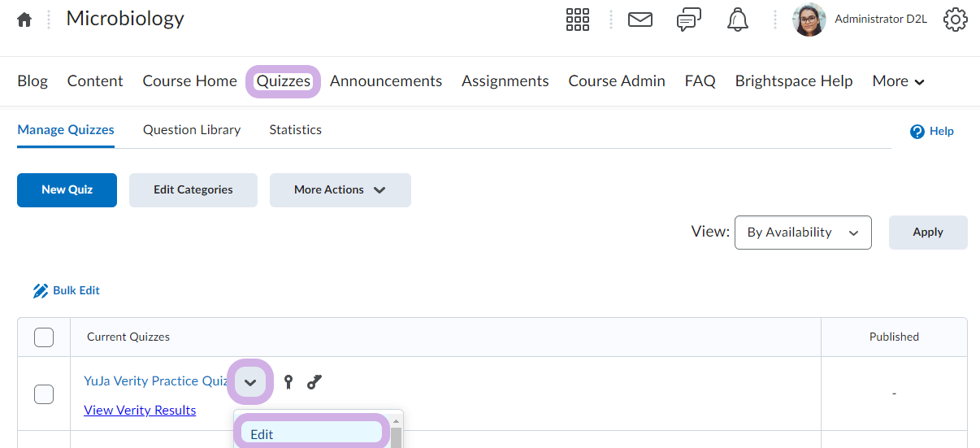
Task: Open the course selector grid icon
Action: 577,20
